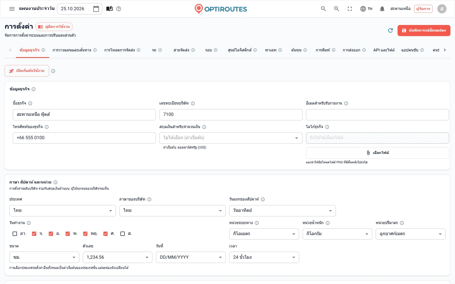Open the map book icon in header
Image resolution: width=455 pixels, height=284 pixels.
(109, 9)
